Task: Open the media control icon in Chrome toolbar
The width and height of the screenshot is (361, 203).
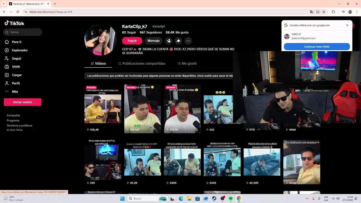Action: click(x=343, y=12)
